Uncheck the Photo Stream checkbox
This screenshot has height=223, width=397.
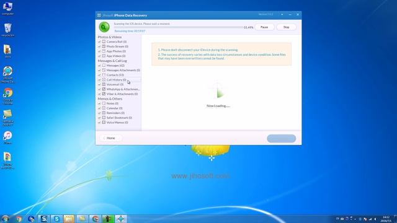point(99,46)
